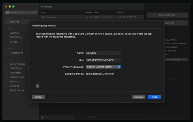Click the filter icon at the bottom
This screenshot has height=122, width=193.
pos(43,117)
